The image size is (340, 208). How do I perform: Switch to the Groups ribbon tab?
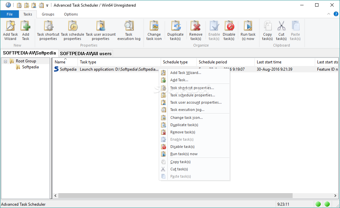48,14
